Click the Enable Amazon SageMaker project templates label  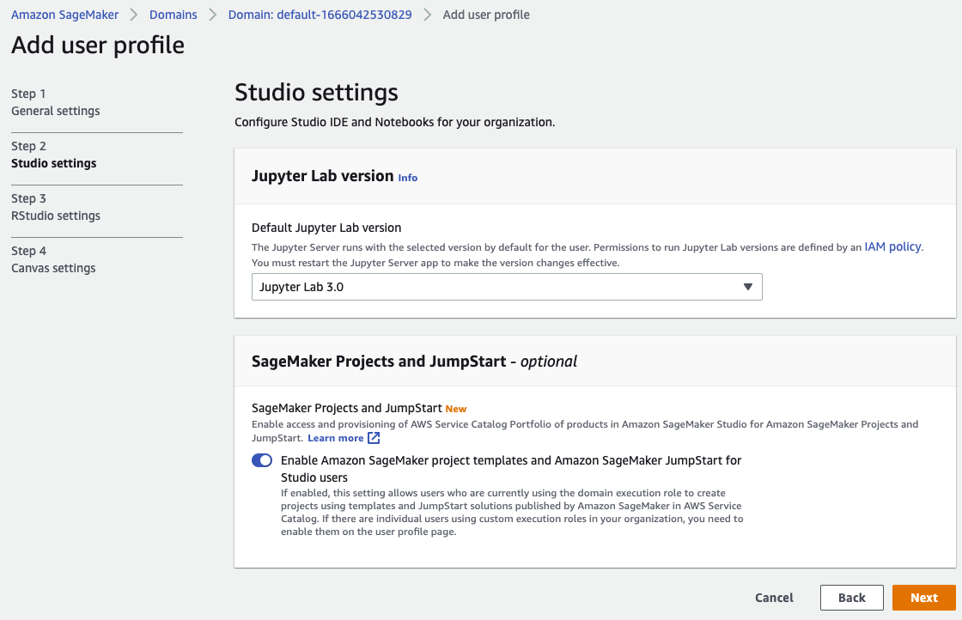[x=511, y=469]
